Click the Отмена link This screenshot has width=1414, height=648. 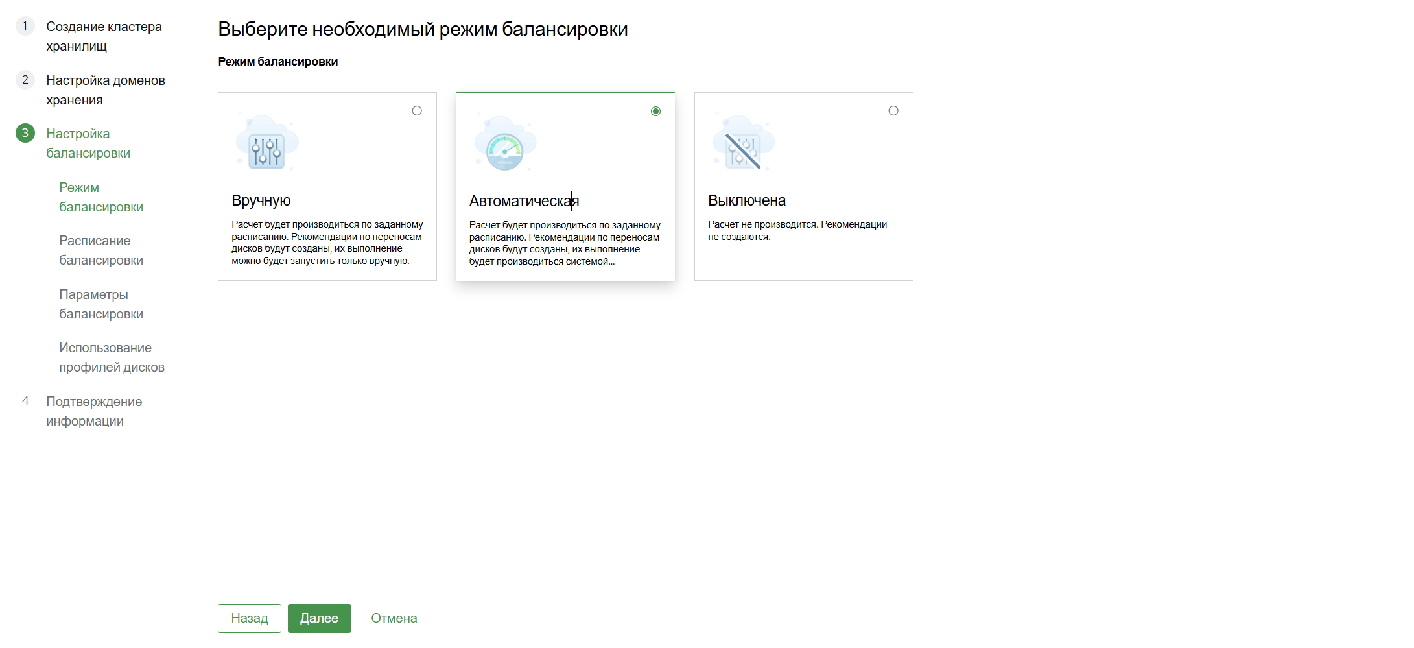[x=394, y=618]
